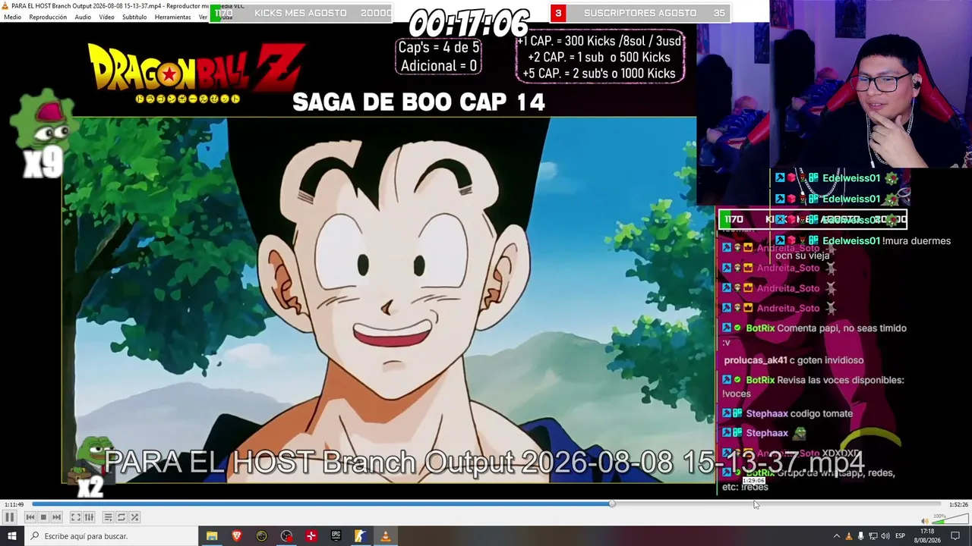Show hidden system tray icons

click(836, 536)
